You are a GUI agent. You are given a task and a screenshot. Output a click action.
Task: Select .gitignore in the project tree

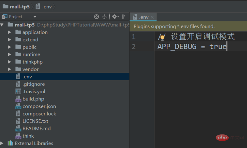tap(33, 84)
